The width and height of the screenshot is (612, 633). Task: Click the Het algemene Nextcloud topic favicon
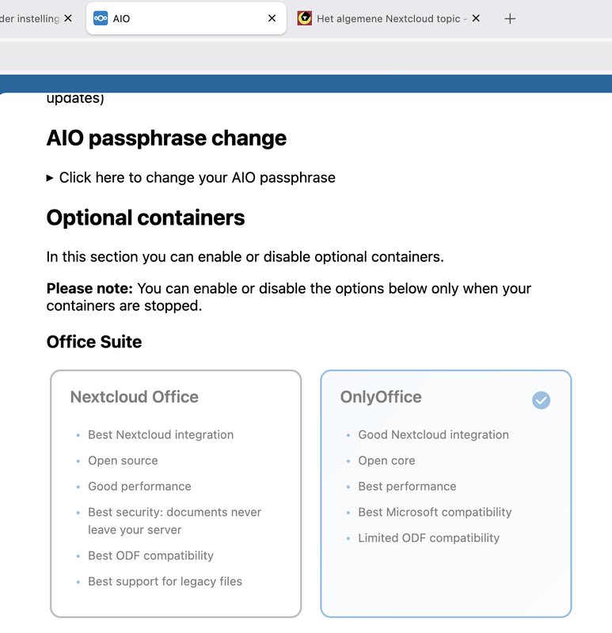(304, 18)
